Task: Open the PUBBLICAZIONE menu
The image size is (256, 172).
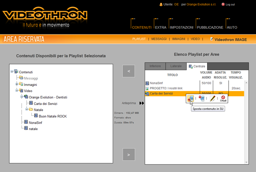Action: point(210,27)
